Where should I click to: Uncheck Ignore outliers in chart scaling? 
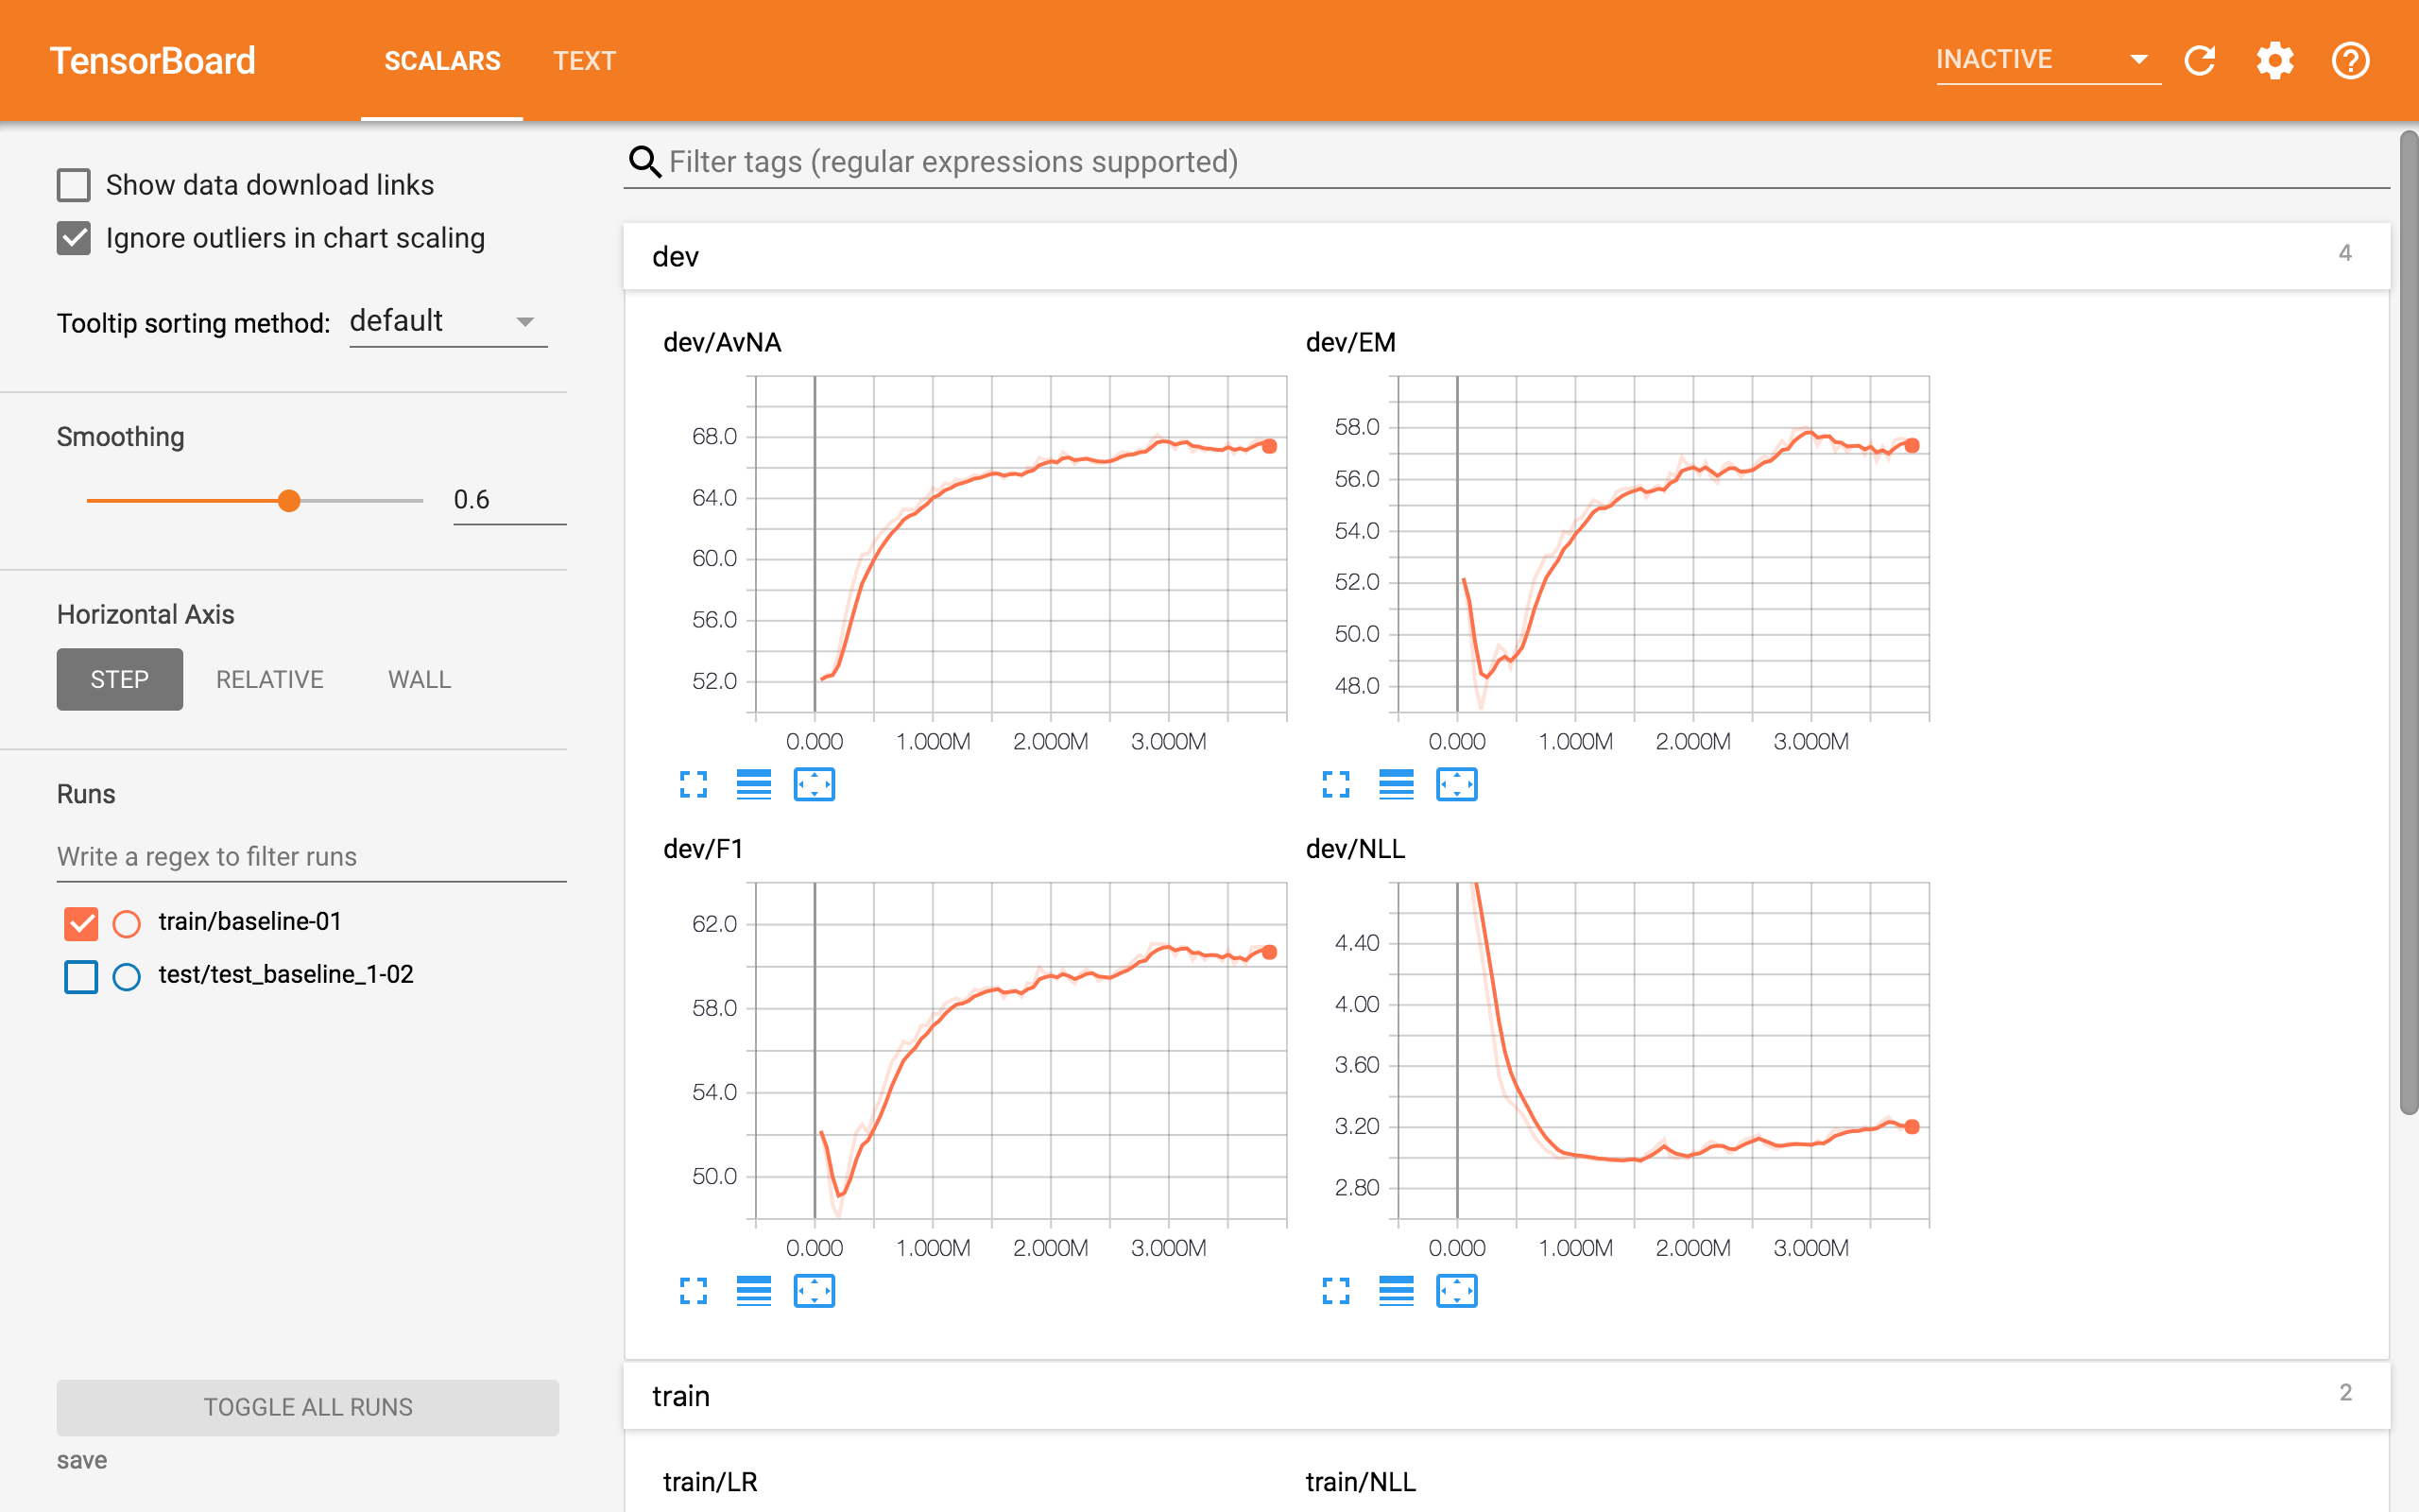(x=74, y=238)
